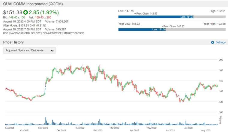Click the $151.38 last price
228x133 pixels.
click(x=13, y=13)
